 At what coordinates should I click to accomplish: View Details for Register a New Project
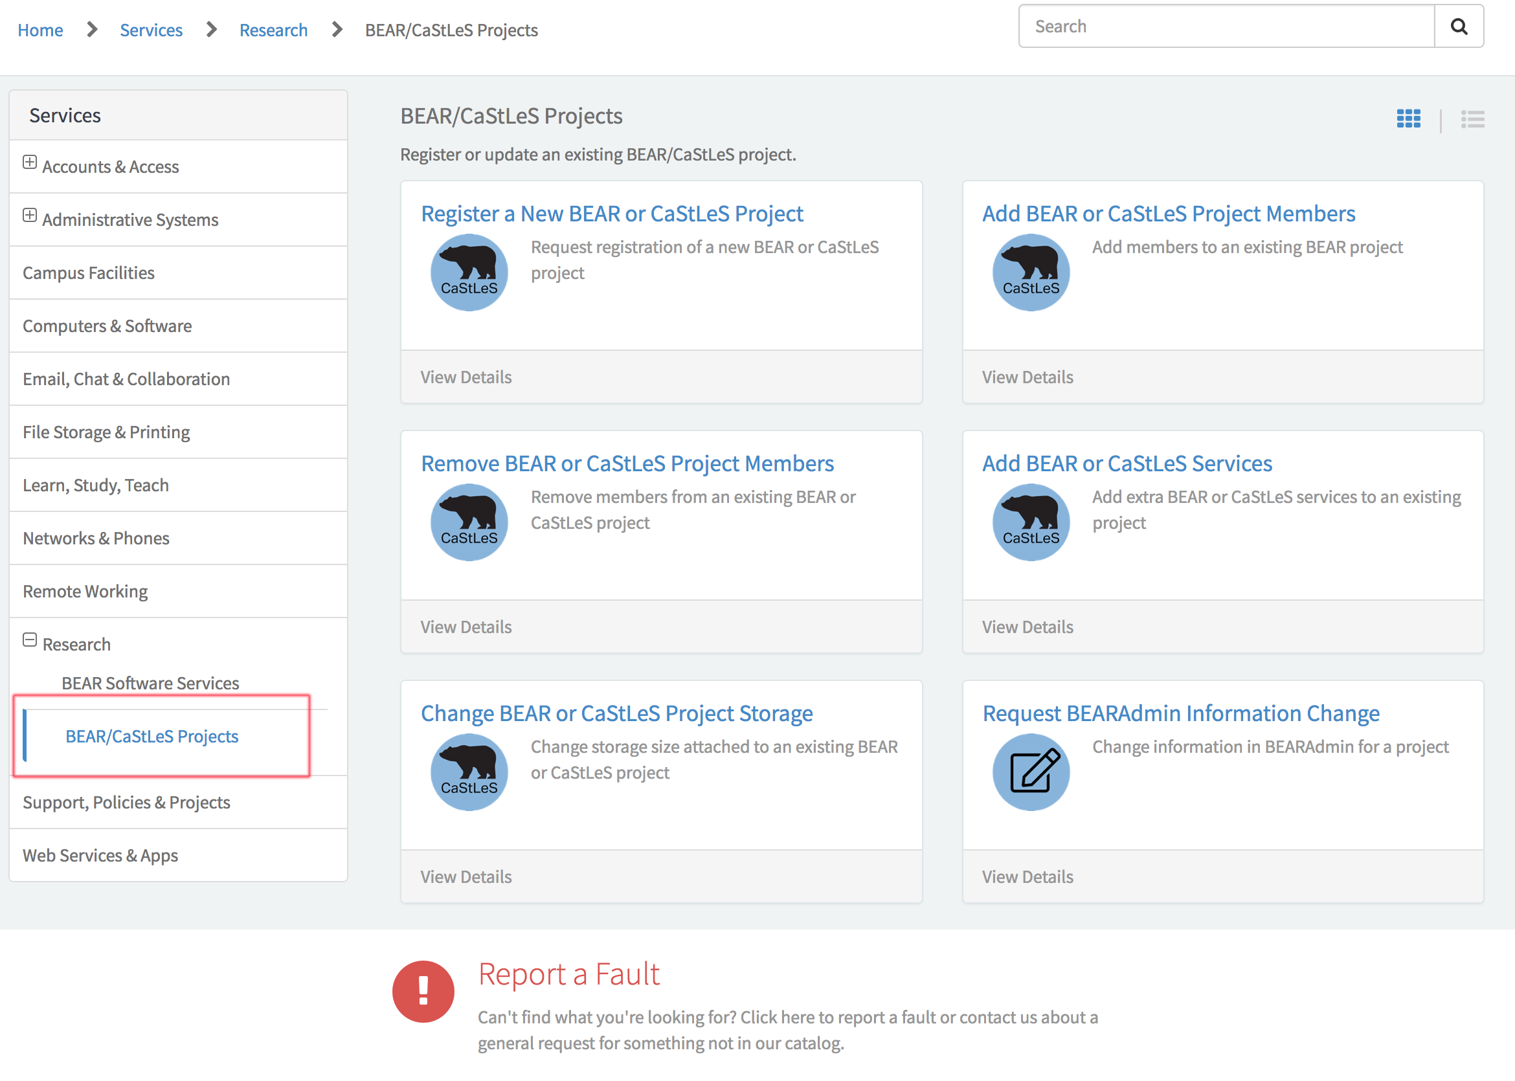(466, 377)
